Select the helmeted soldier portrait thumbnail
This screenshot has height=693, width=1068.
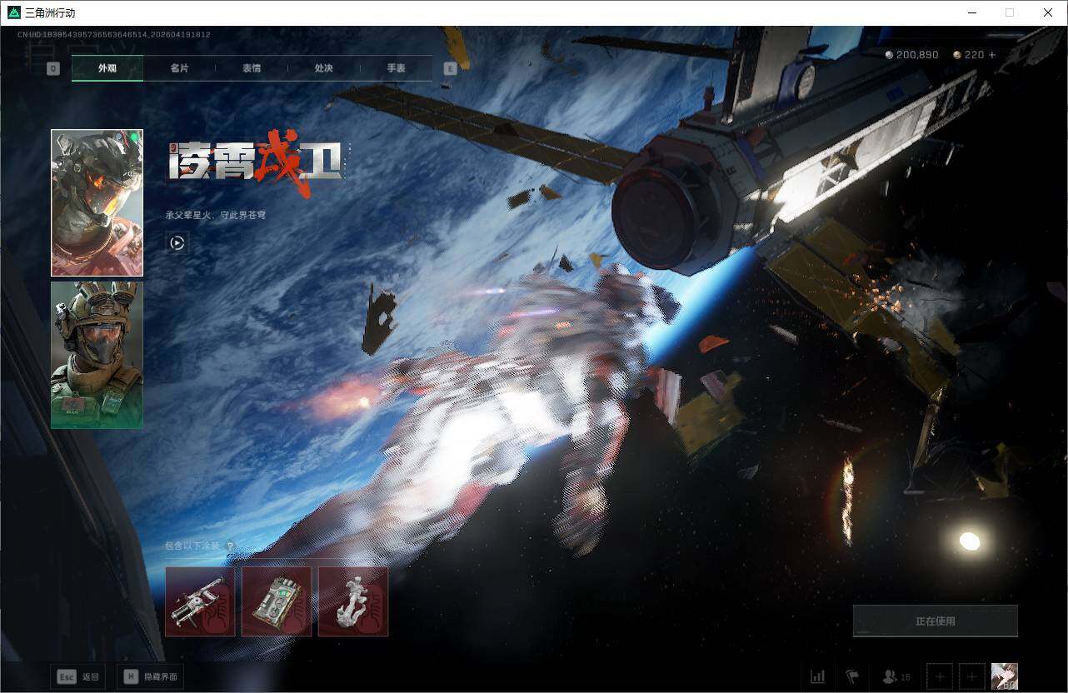(x=97, y=354)
